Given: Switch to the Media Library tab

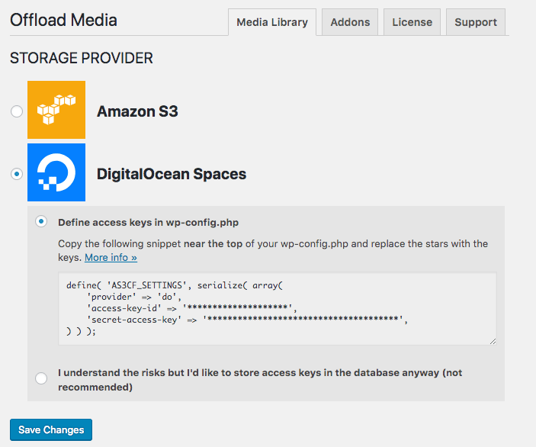Looking at the screenshot, I should click(x=272, y=22).
